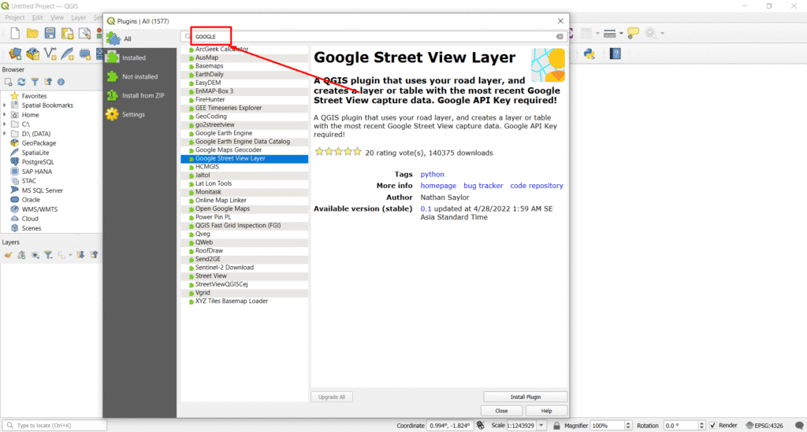
Task: Click Filter Legend funnel in Layers panel
Action: [48, 255]
